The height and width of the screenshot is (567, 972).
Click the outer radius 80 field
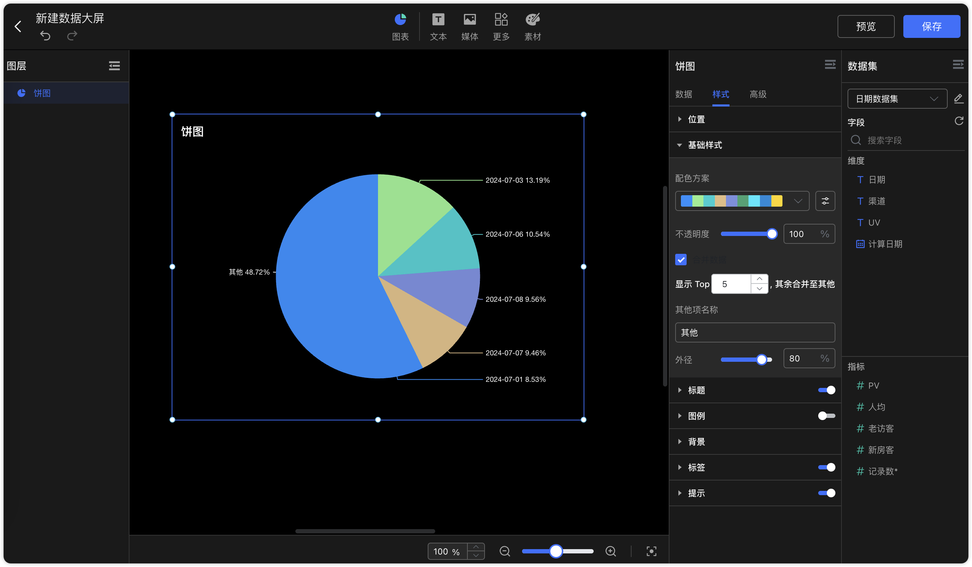tap(809, 358)
